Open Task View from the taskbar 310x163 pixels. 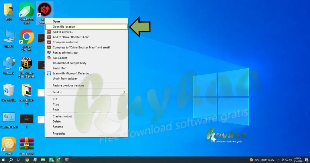pos(18,160)
